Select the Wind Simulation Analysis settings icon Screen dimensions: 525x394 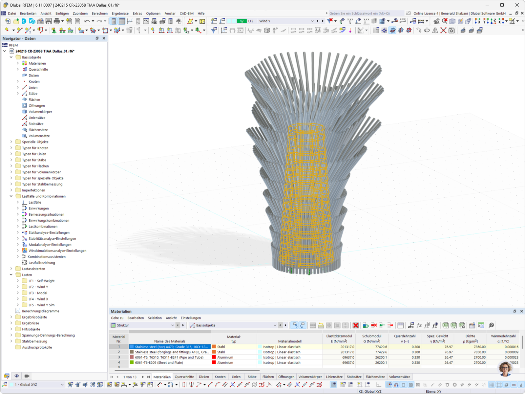click(25, 251)
